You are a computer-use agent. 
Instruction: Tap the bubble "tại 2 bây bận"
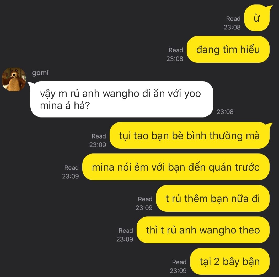tap(230, 262)
